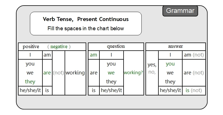Viewport: 223px width, 115px height.
Task: Click the green 'am' in question table
Action: point(94,55)
